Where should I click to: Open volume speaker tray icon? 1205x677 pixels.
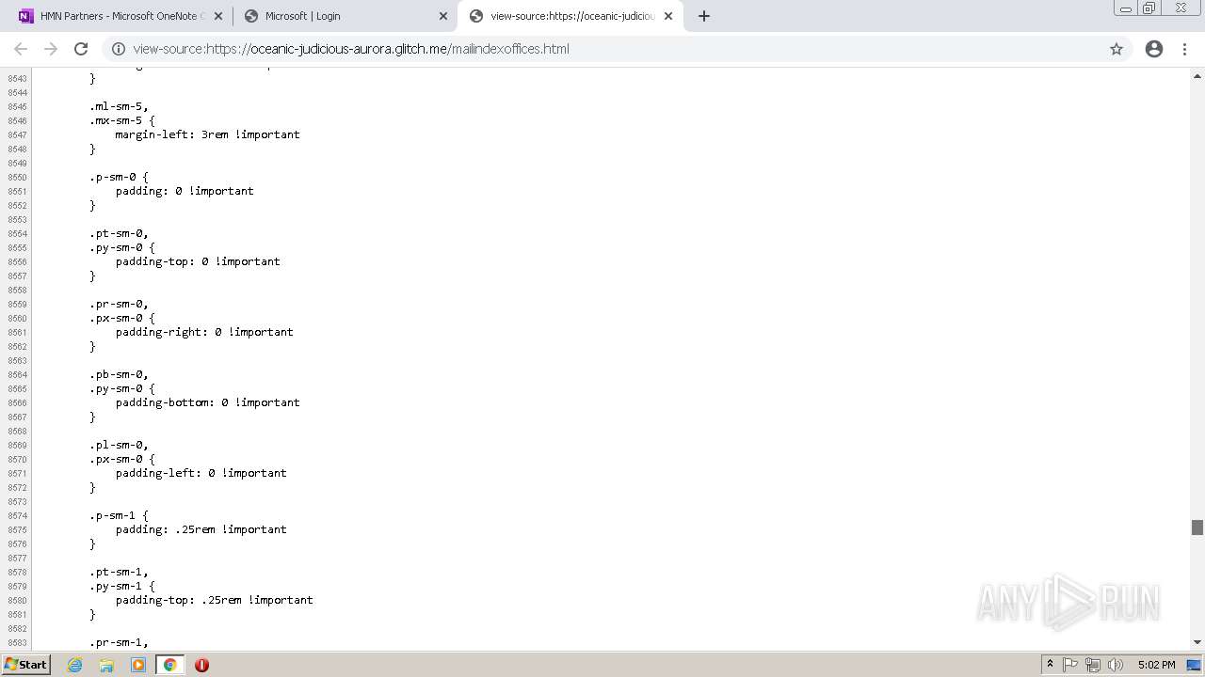1116,665
